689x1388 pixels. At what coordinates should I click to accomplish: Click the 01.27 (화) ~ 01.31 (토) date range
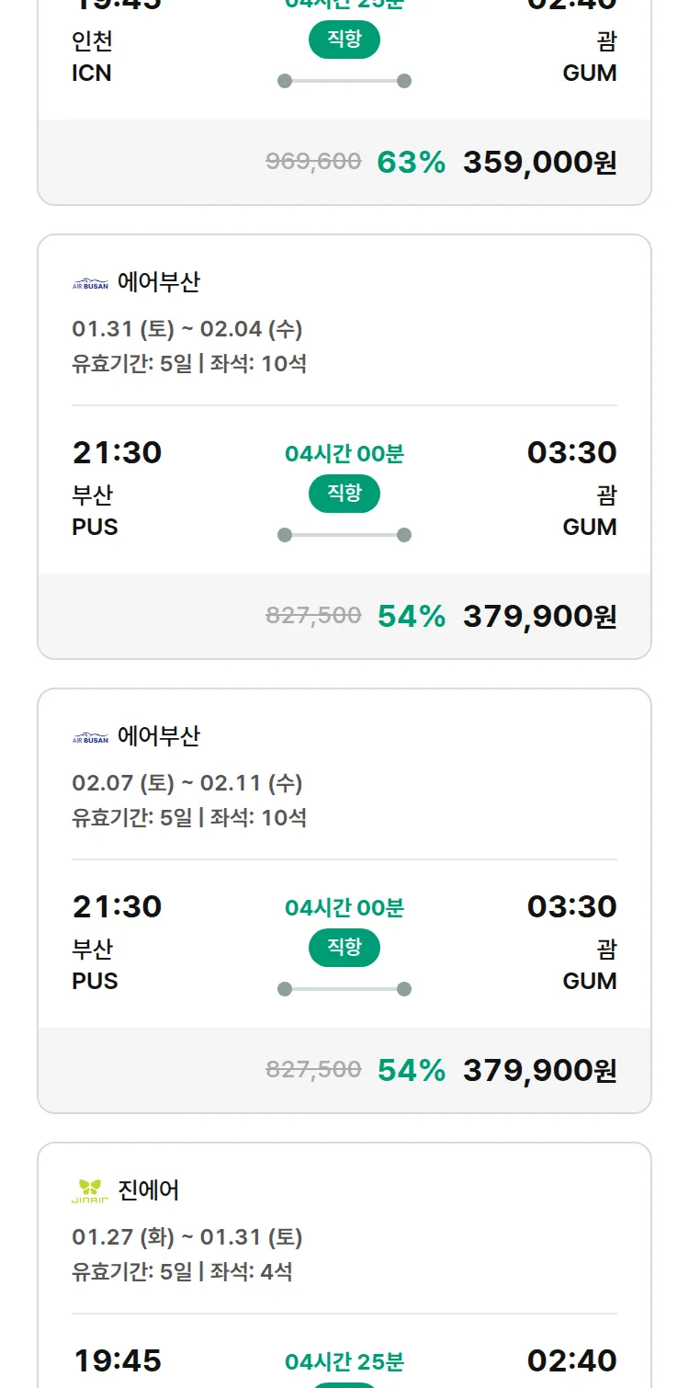[187, 1237]
